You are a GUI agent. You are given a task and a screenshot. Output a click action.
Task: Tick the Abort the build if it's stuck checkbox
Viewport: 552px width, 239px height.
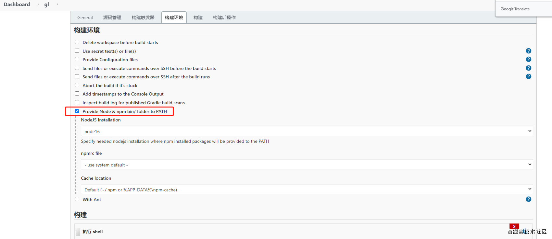[x=77, y=85]
